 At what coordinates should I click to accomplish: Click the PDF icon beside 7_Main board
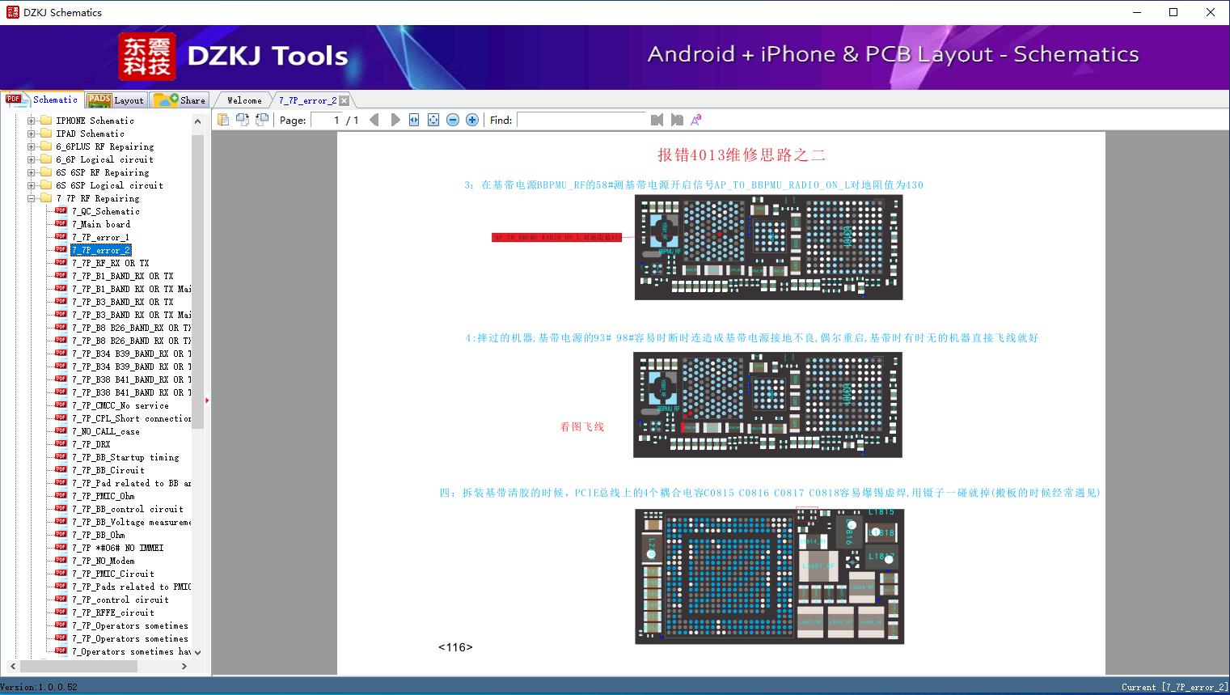(61, 224)
